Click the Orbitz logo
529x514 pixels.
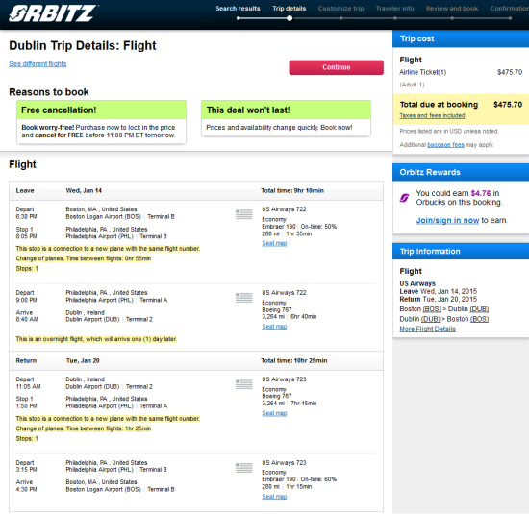click(53, 13)
